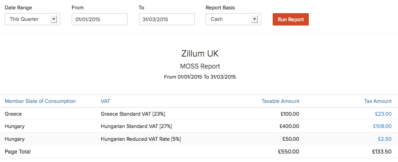Sort by Tax Amount column header

[x=378, y=101]
